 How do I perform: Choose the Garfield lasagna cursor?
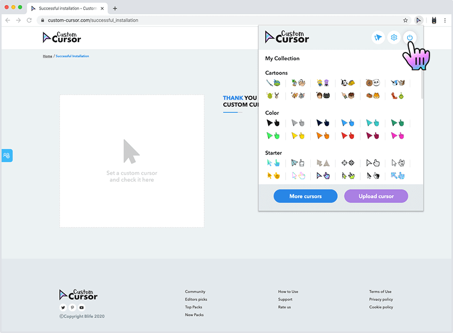[373, 95]
